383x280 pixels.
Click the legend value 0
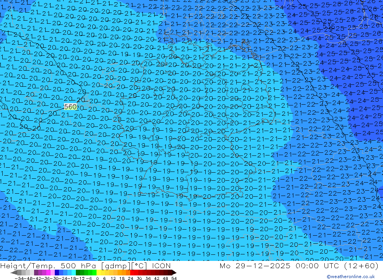tap(97, 278)
